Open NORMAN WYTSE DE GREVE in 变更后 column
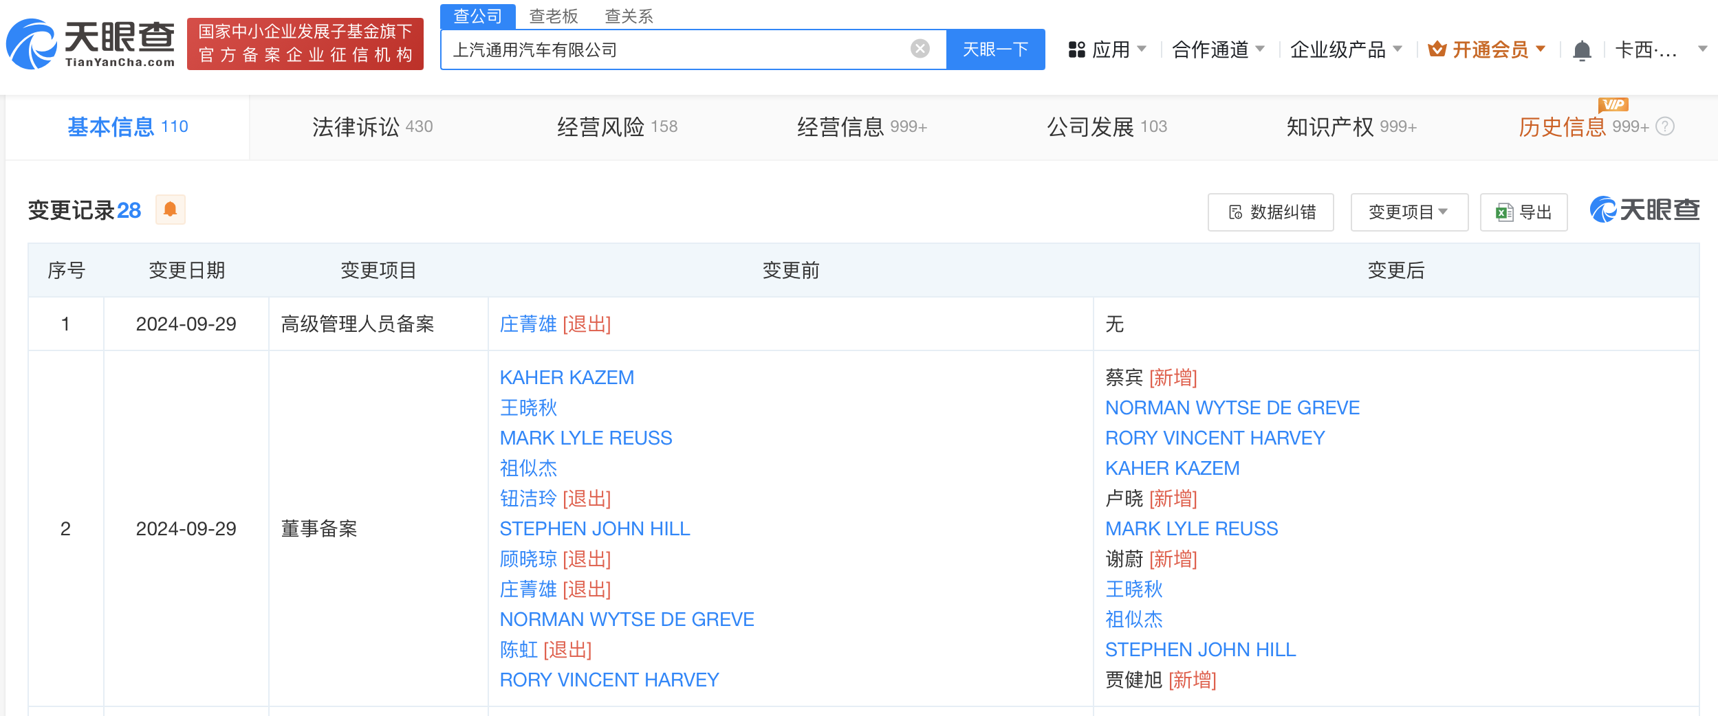Screen dimensions: 1718x716 click(1232, 407)
